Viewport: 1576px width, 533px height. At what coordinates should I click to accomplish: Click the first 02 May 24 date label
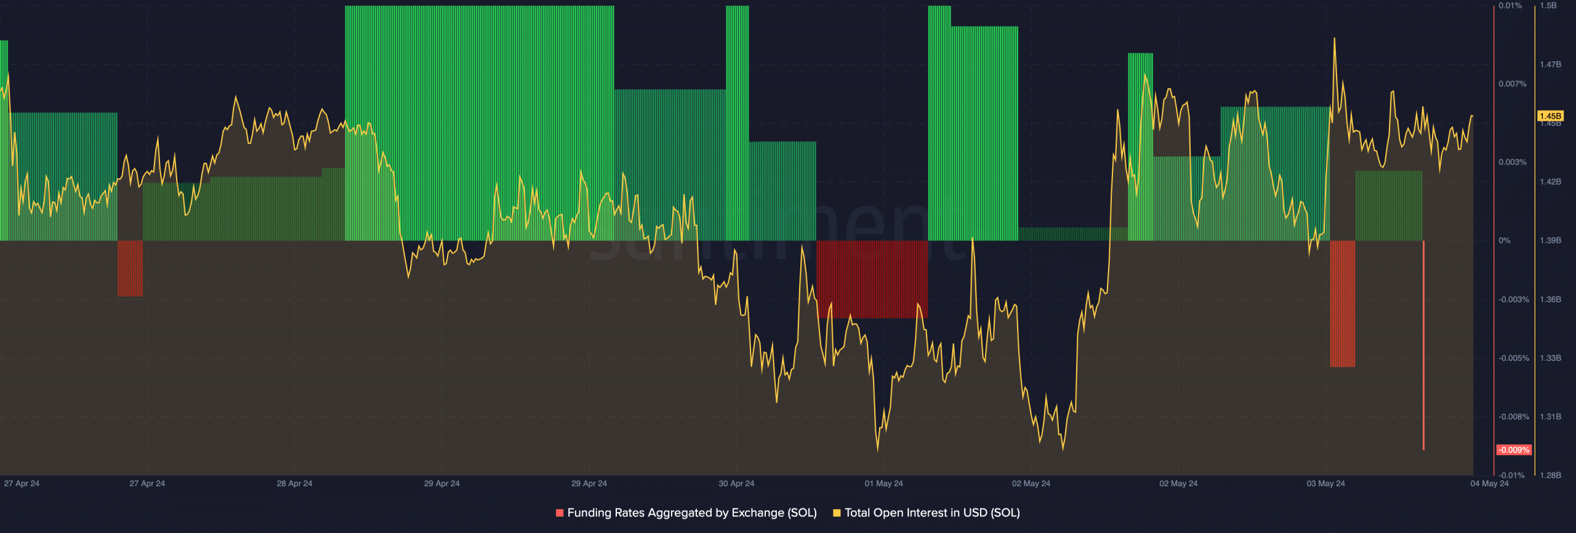(x=1031, y=484)
